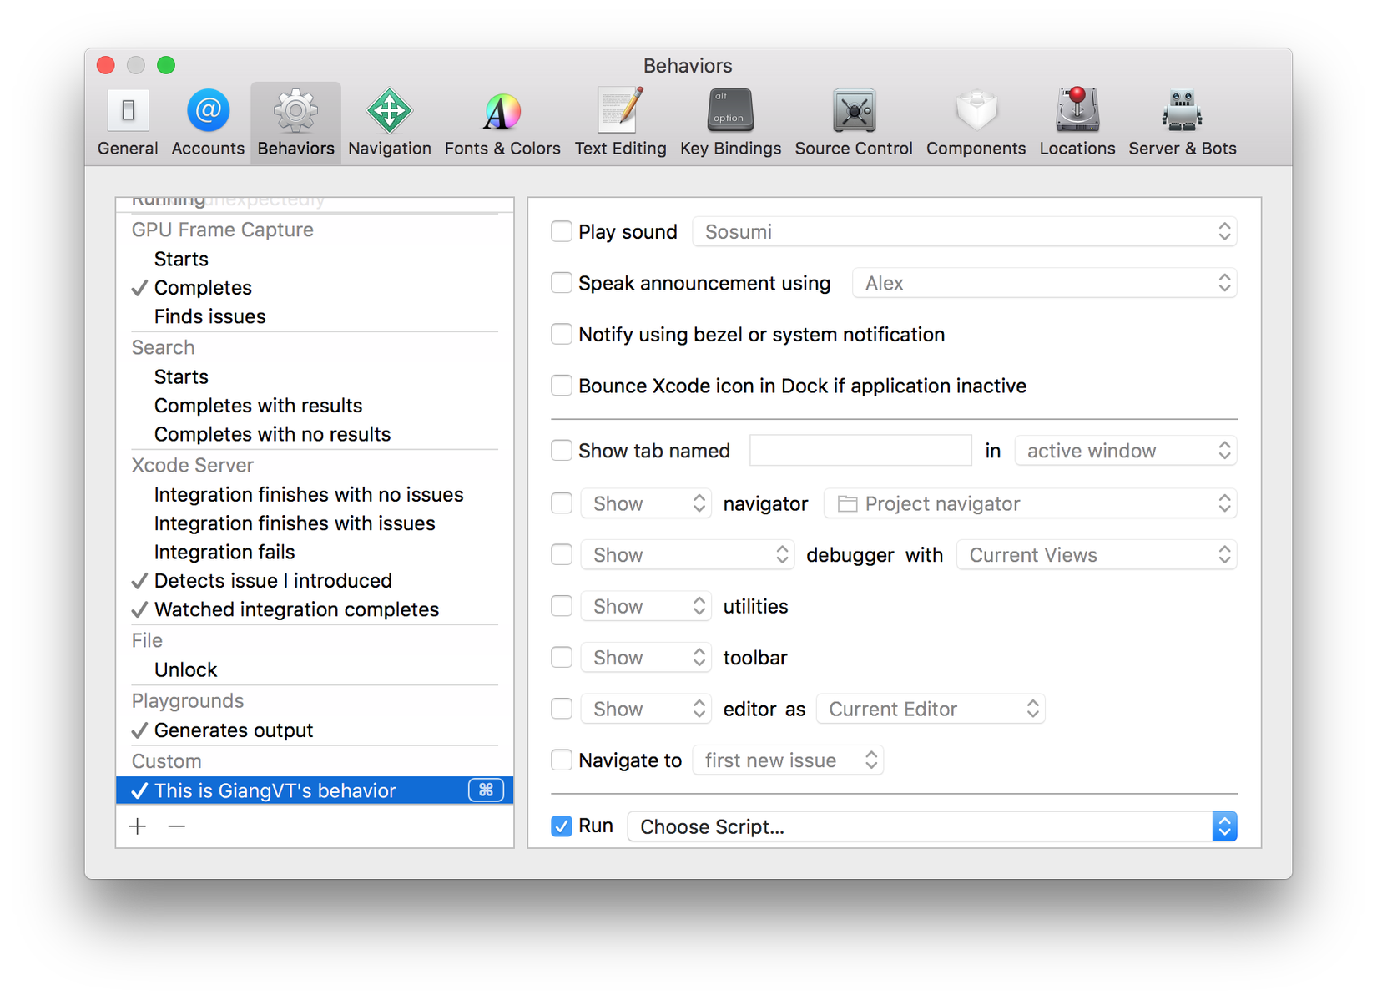Enable Speak announcement using checkbox
This screenshot has width=1377, height=1000.
tap(562, 283)
